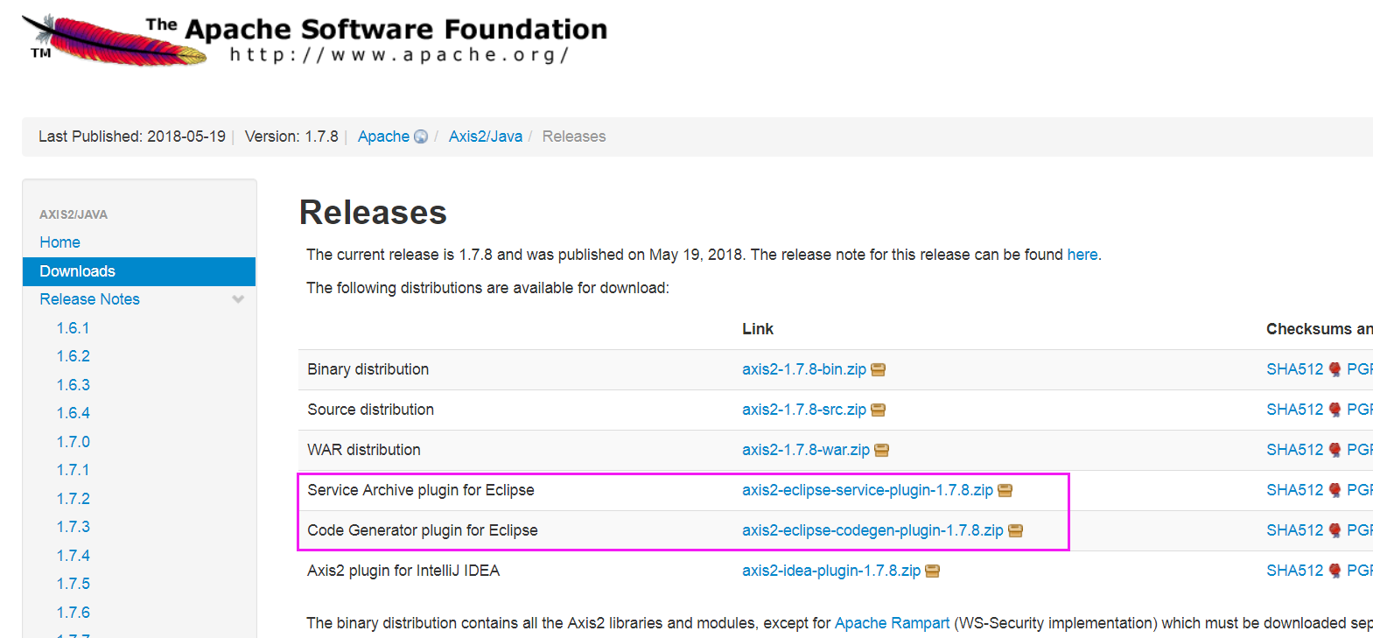The height and width of the screenshot is (638, 1373).
Task: Click the package icon next to axis2-1.7.8-war.zip
Action: (882, 451)
